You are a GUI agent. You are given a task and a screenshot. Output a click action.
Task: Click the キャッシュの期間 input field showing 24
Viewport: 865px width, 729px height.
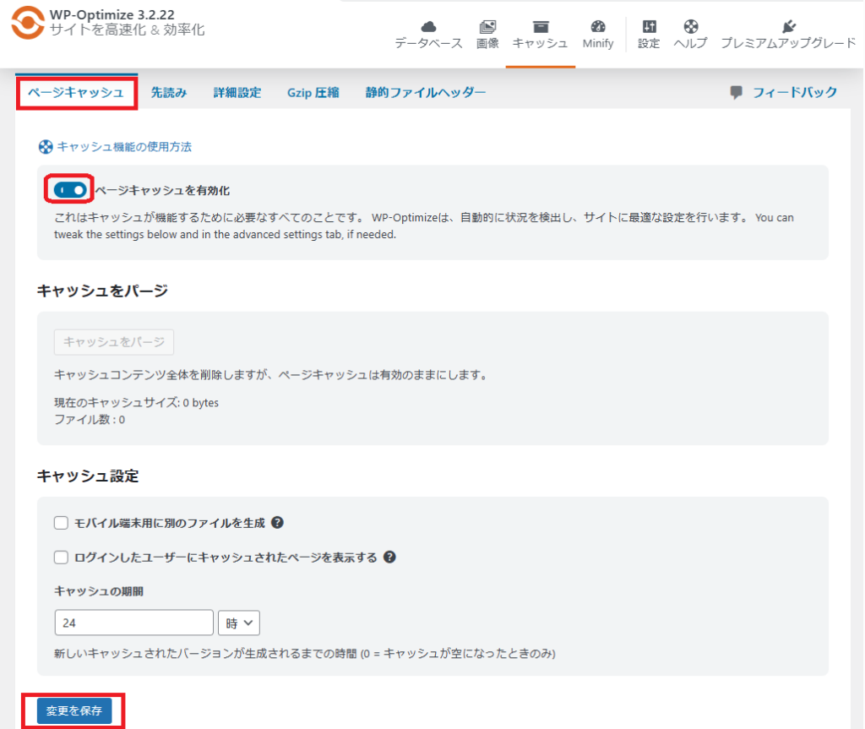134,623
